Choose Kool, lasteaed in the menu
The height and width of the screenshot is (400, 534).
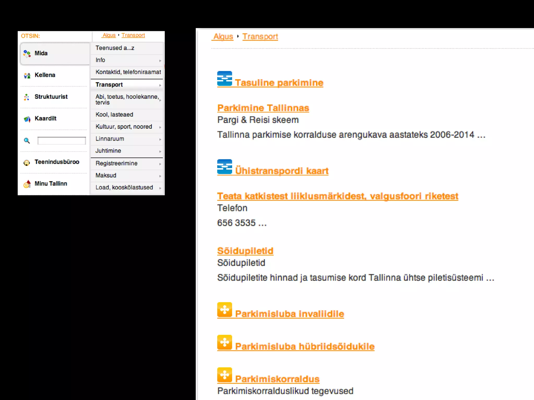pos(114,115)
